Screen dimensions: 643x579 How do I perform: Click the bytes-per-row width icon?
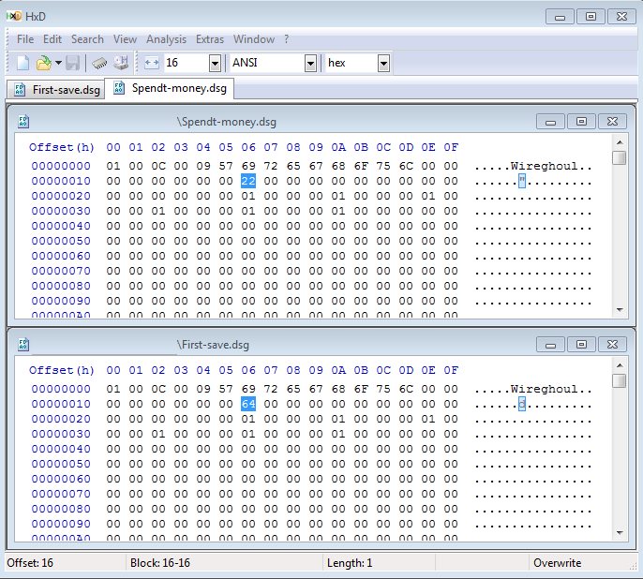(x=152, y=63)
